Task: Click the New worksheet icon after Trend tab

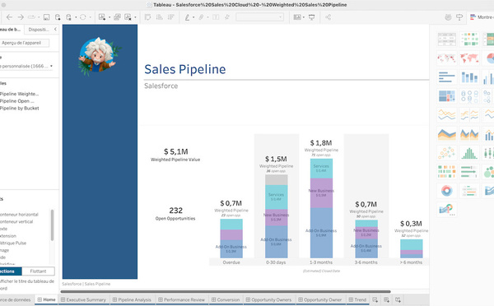Action: click(375, 299)
